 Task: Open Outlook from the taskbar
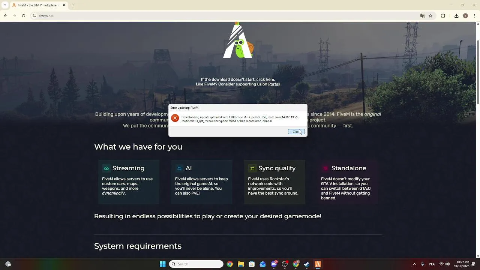click(x=262, y=264)
